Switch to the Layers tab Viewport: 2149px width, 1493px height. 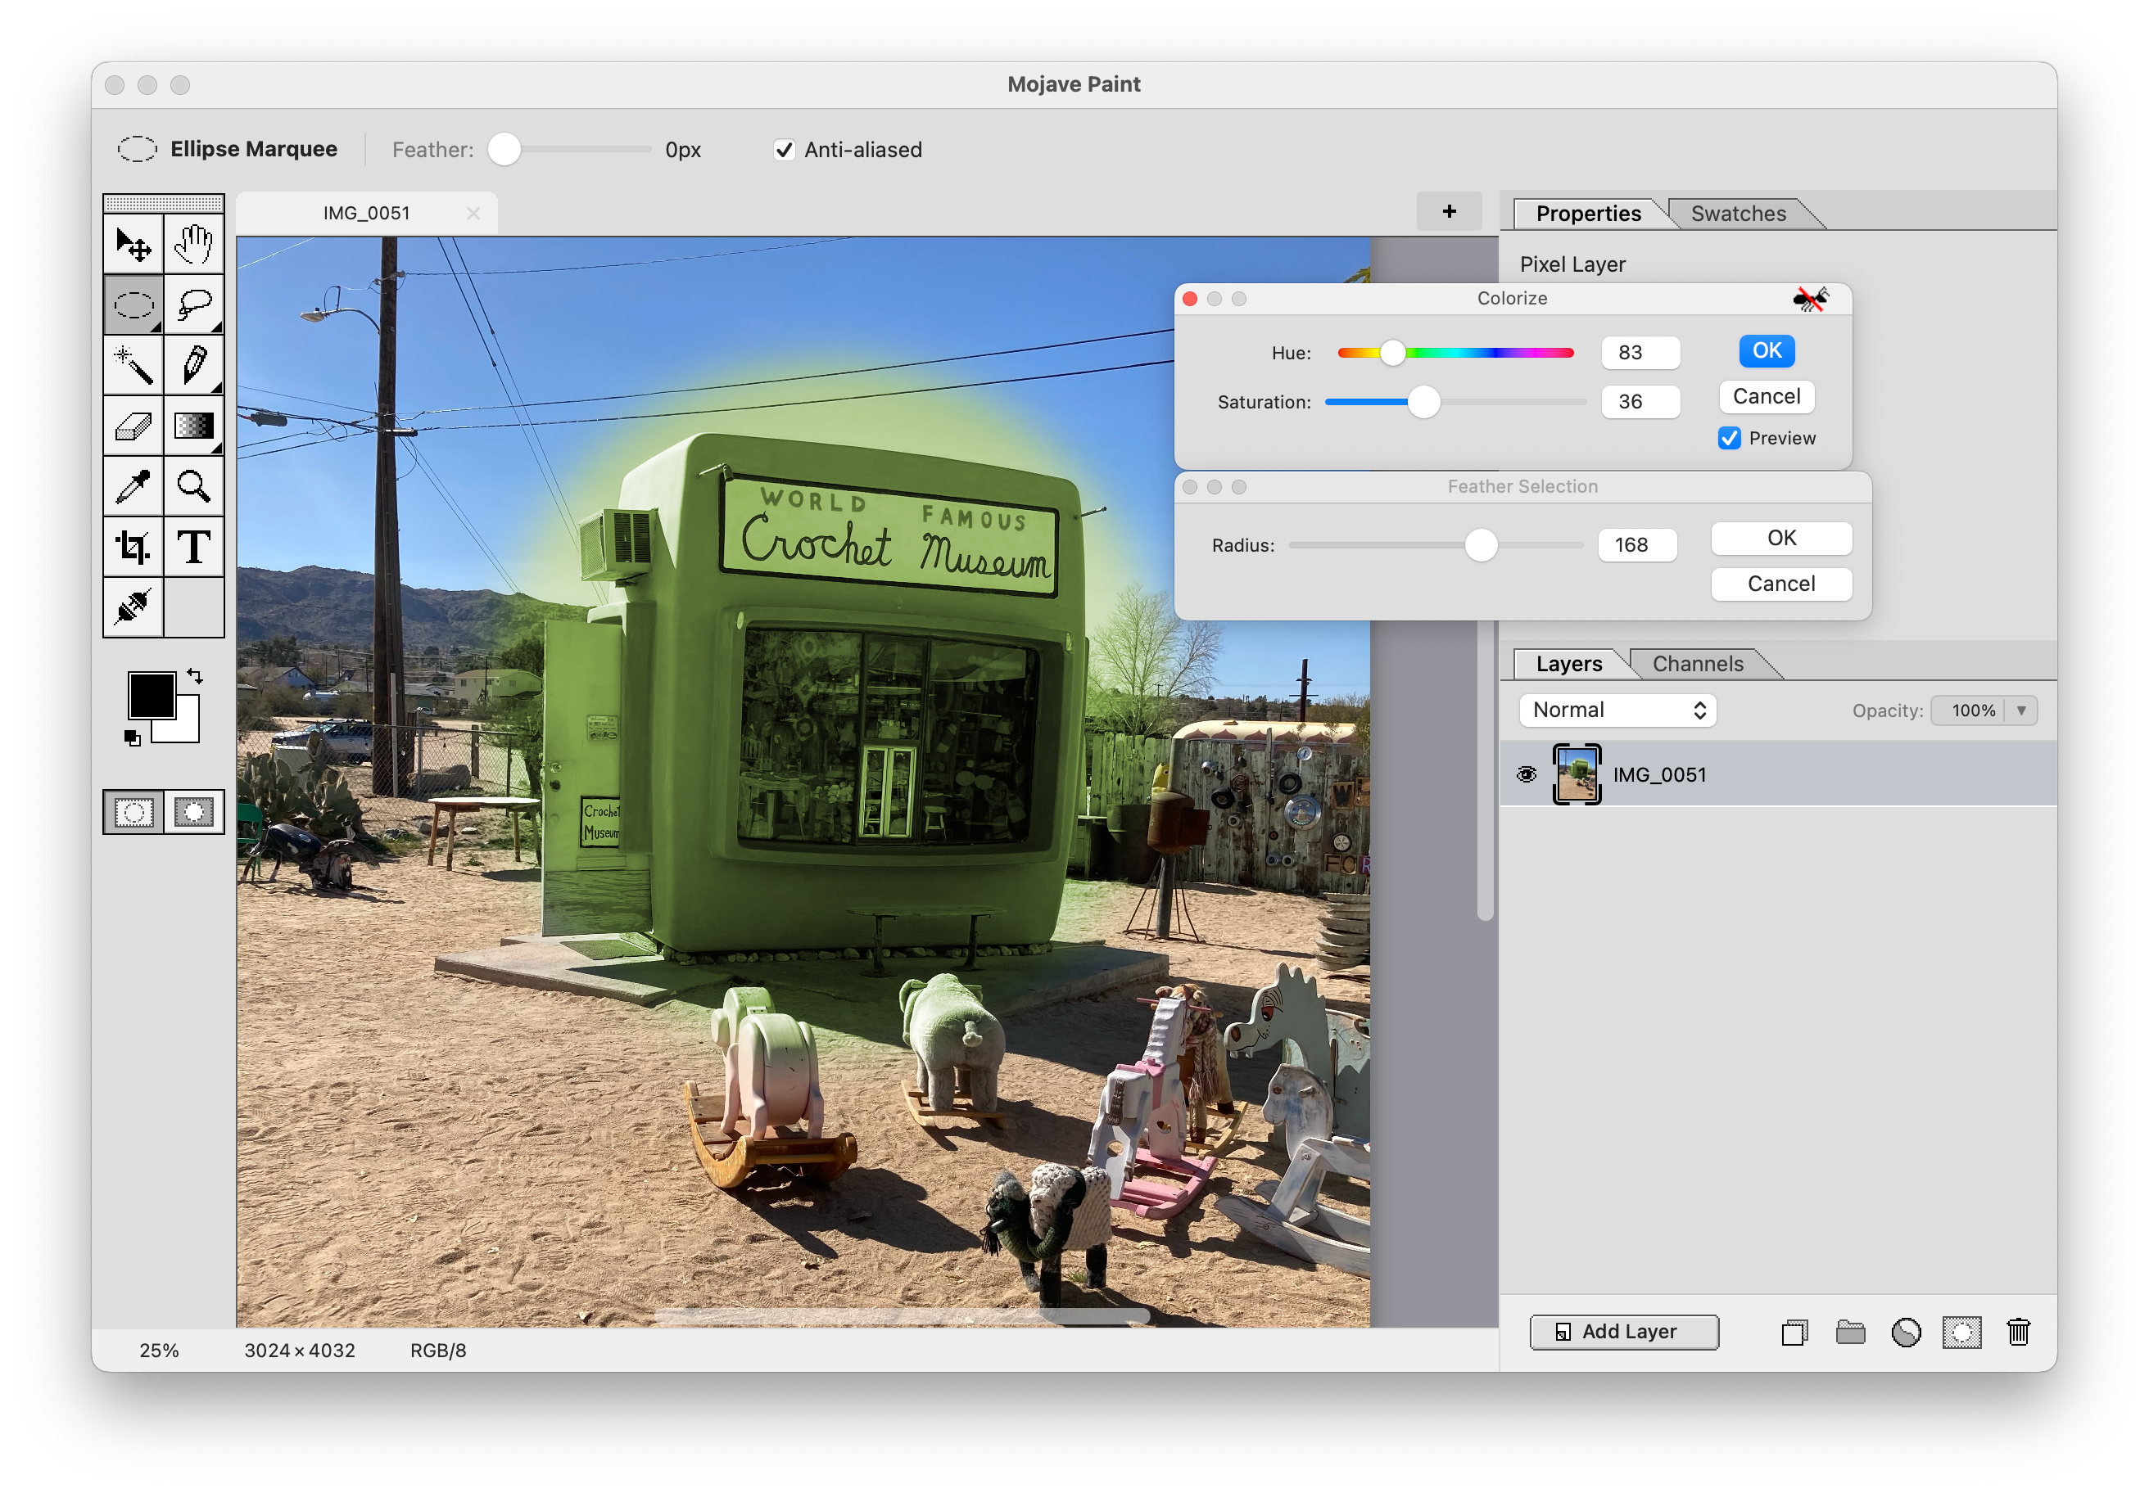pos(1568,664)
